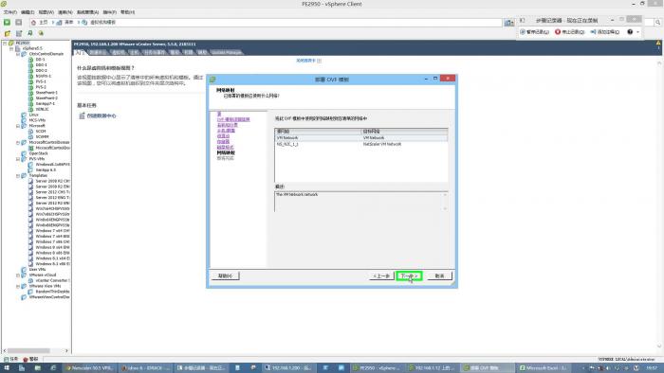Open 视图(W) menu
The height and width of the screenshot is (373, 664).
tap(46, 12)
